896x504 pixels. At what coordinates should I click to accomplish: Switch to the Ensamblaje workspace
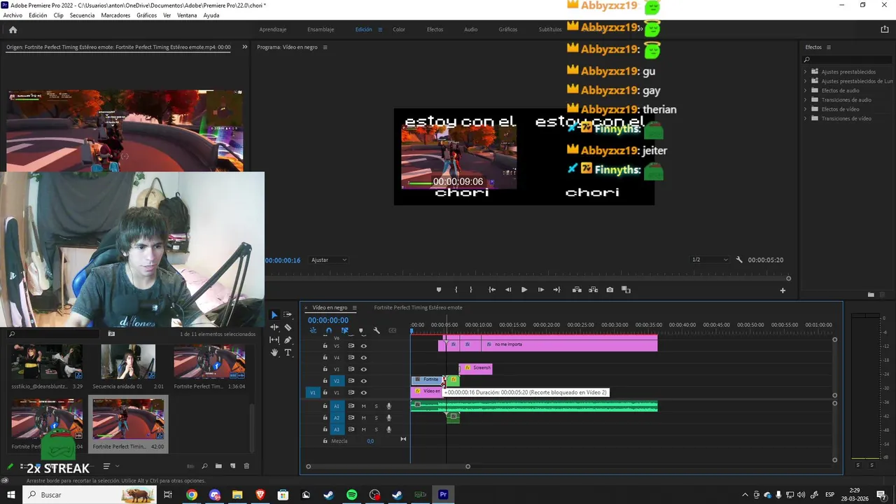point(321,29)
